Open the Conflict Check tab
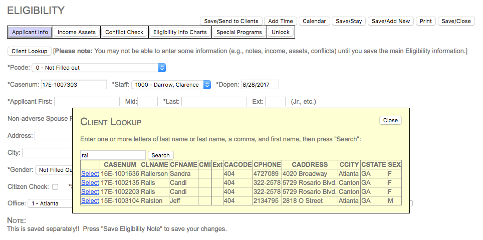The image size is (483, 240). click(124, 32)
